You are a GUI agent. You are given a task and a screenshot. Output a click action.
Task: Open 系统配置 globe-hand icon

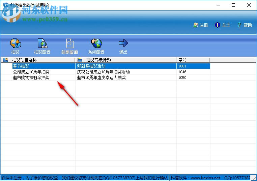(x=96, y=43)
